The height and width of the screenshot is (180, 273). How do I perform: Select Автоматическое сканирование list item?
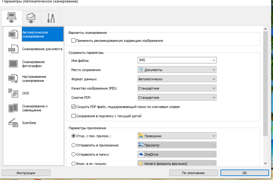click(43, 34)
